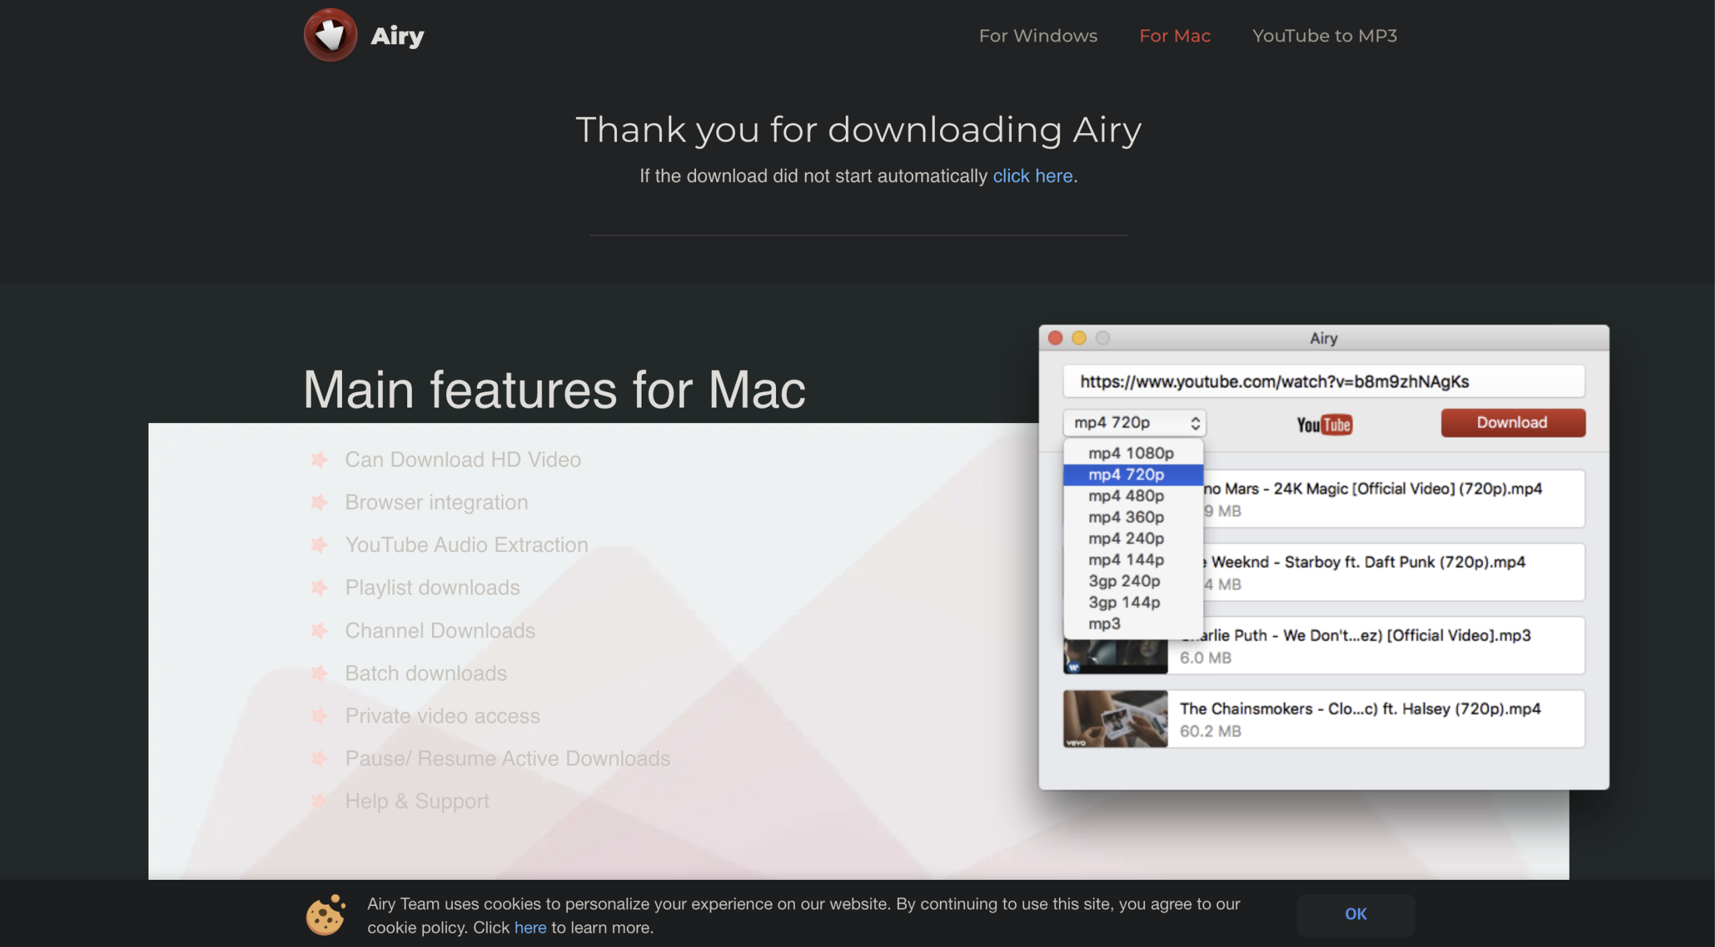This screenshot has width=1716, height=947.
Task: Click 'Private video access' feature text
Action: 442,716
